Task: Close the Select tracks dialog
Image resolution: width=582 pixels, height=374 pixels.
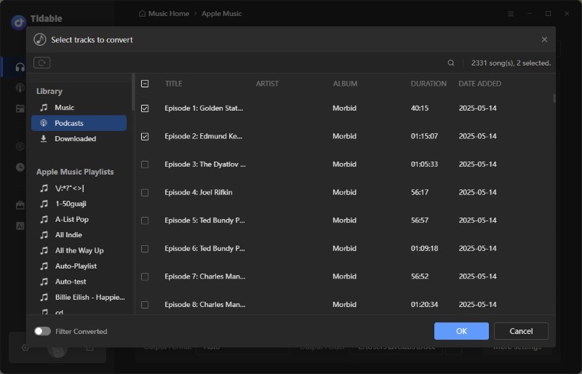Action: [x=544, y=39]
